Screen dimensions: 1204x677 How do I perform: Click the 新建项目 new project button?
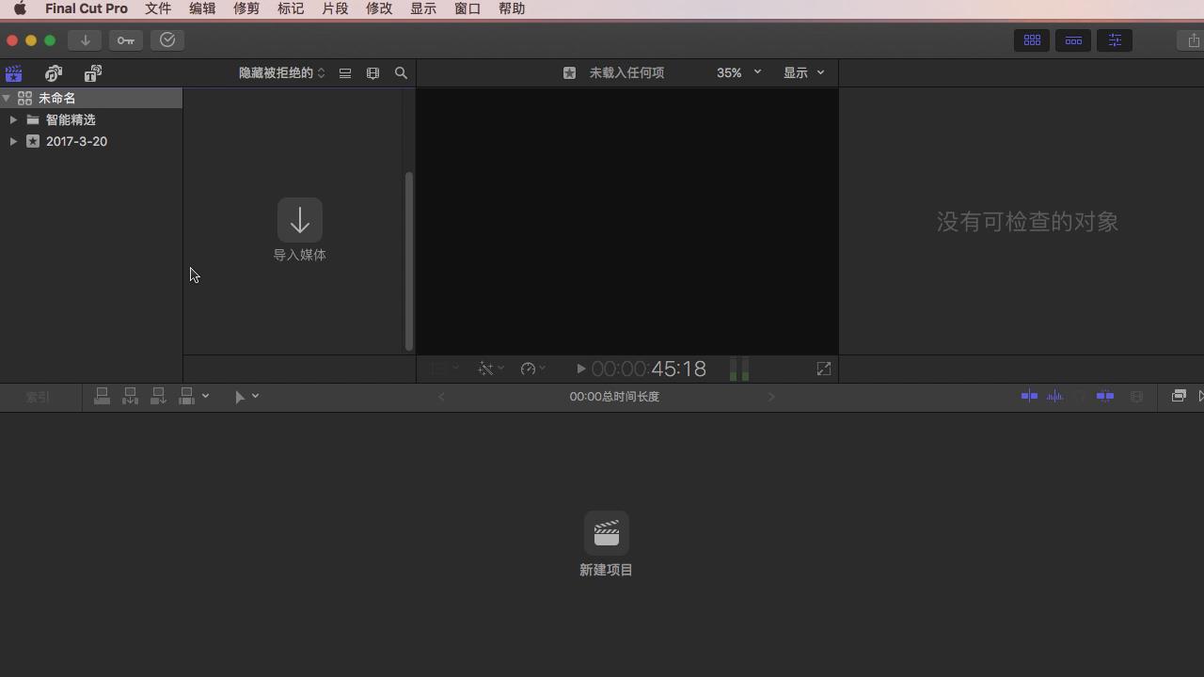[607, 544]
